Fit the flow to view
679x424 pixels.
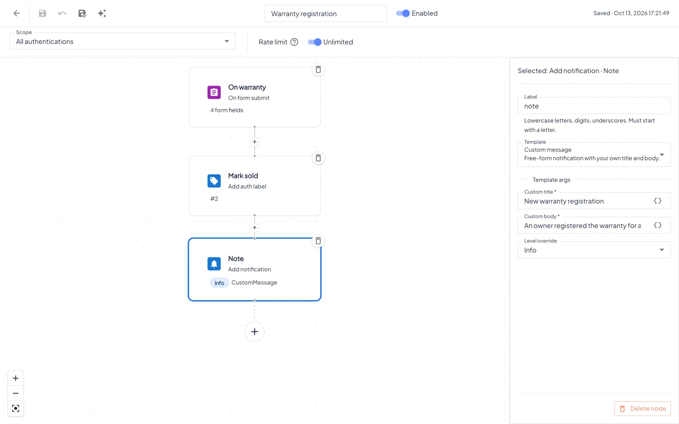(x=16, y=408)
